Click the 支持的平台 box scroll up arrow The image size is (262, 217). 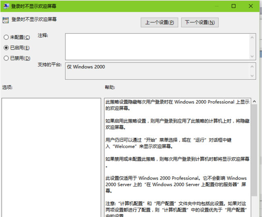pyautogui.click(x=252, y=66)
